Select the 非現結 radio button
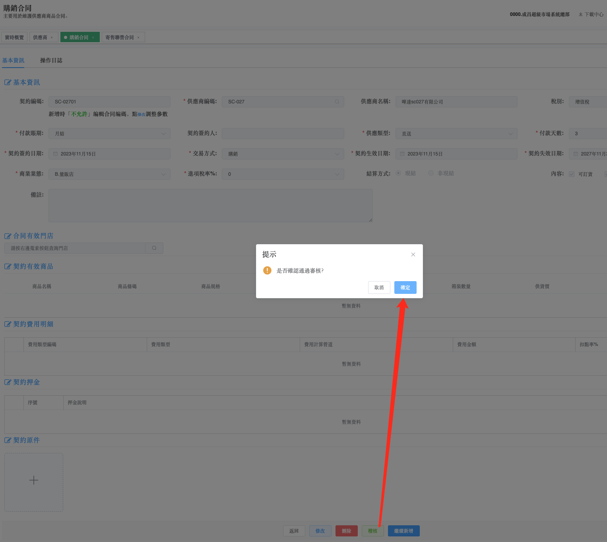Viewport: 607px width, 542px height. [x=431, y=173]
